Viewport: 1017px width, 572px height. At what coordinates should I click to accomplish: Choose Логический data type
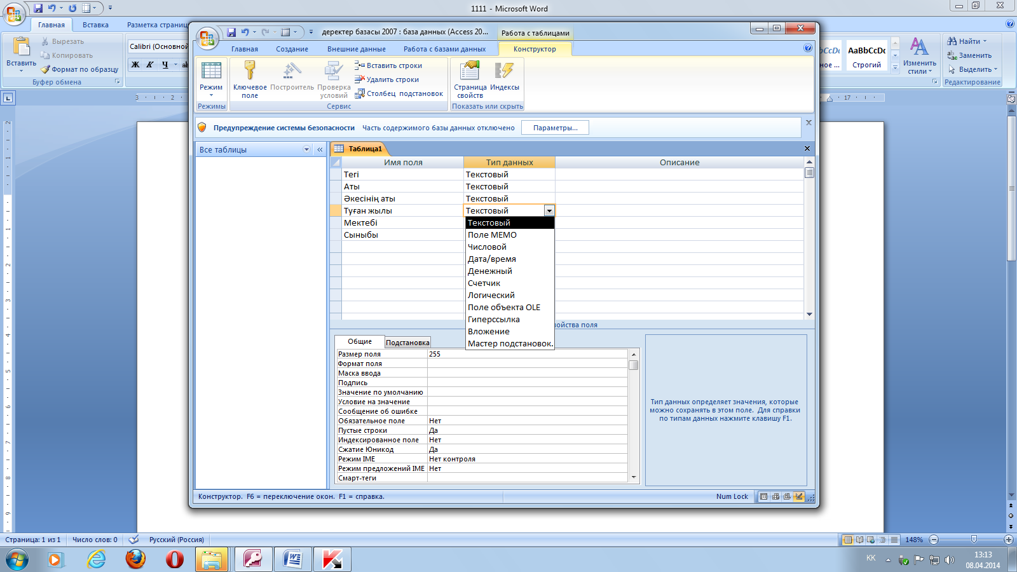(510, 295)
